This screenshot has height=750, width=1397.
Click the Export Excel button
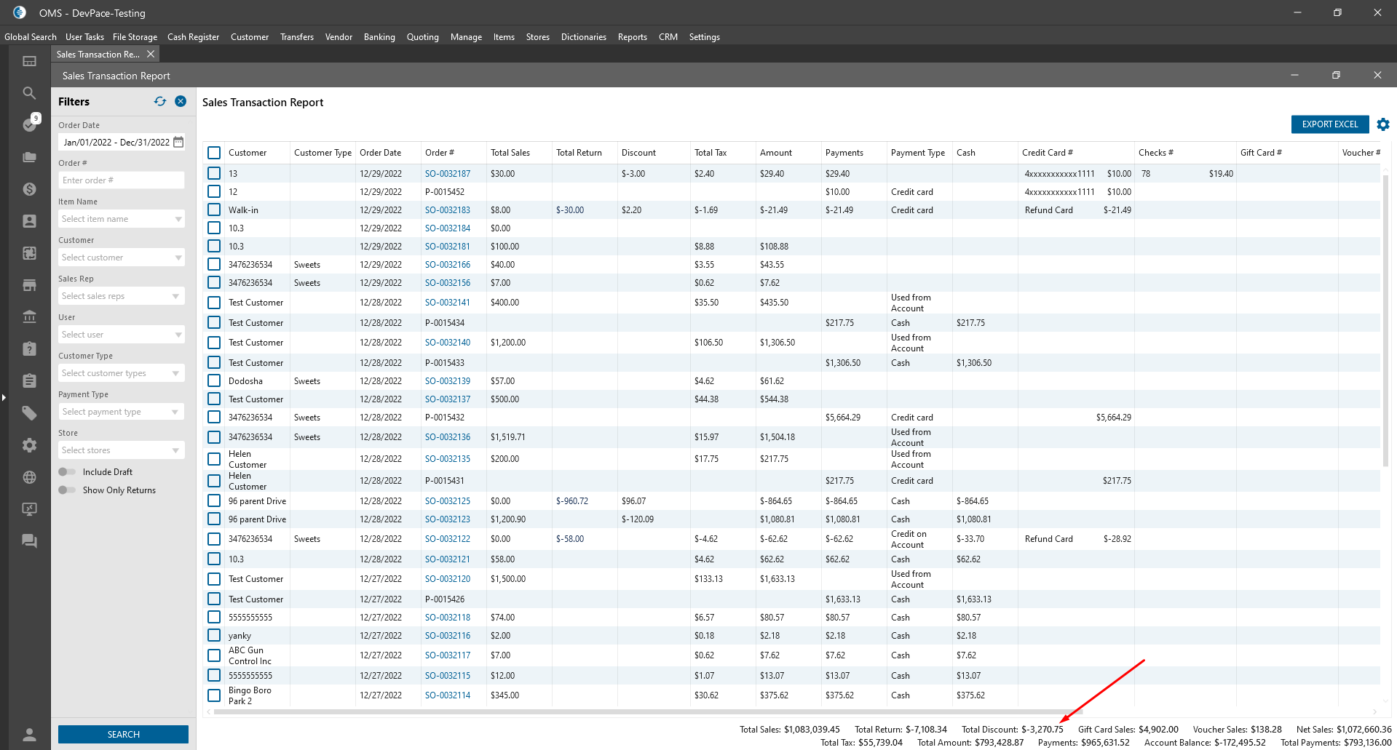tap(1329, 124)
